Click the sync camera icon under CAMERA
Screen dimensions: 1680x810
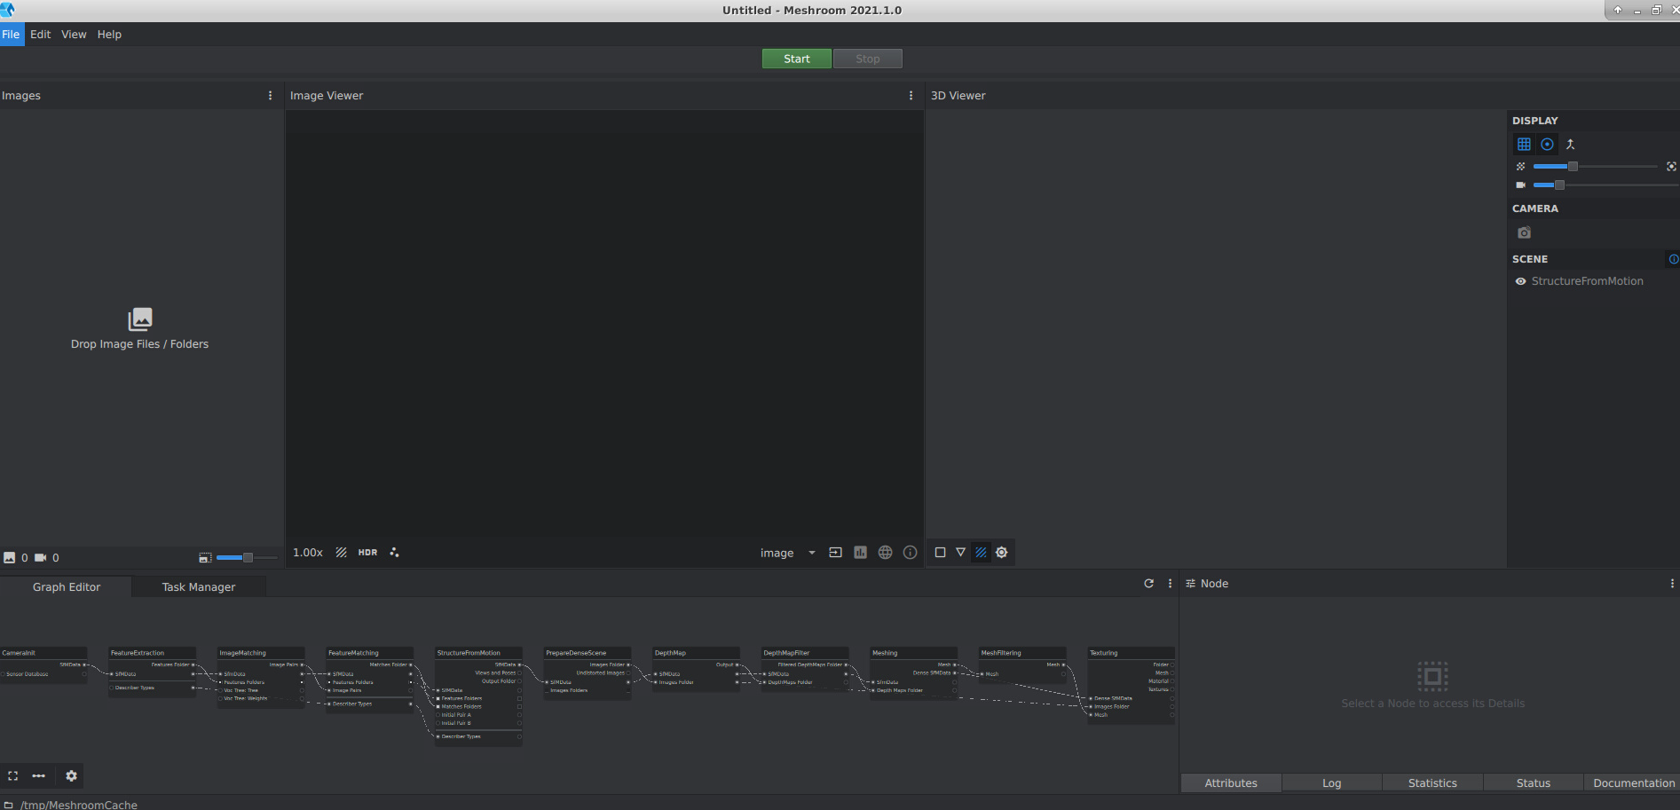click(x=1524, y=232)
